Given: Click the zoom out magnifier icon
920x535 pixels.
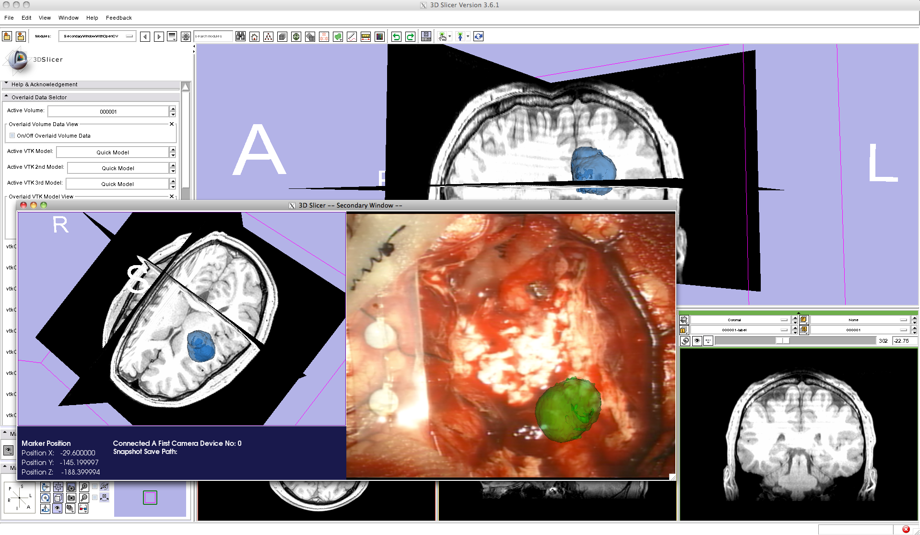Looking at the screenshot, I should pyautogui.click(x=84, y=498).
